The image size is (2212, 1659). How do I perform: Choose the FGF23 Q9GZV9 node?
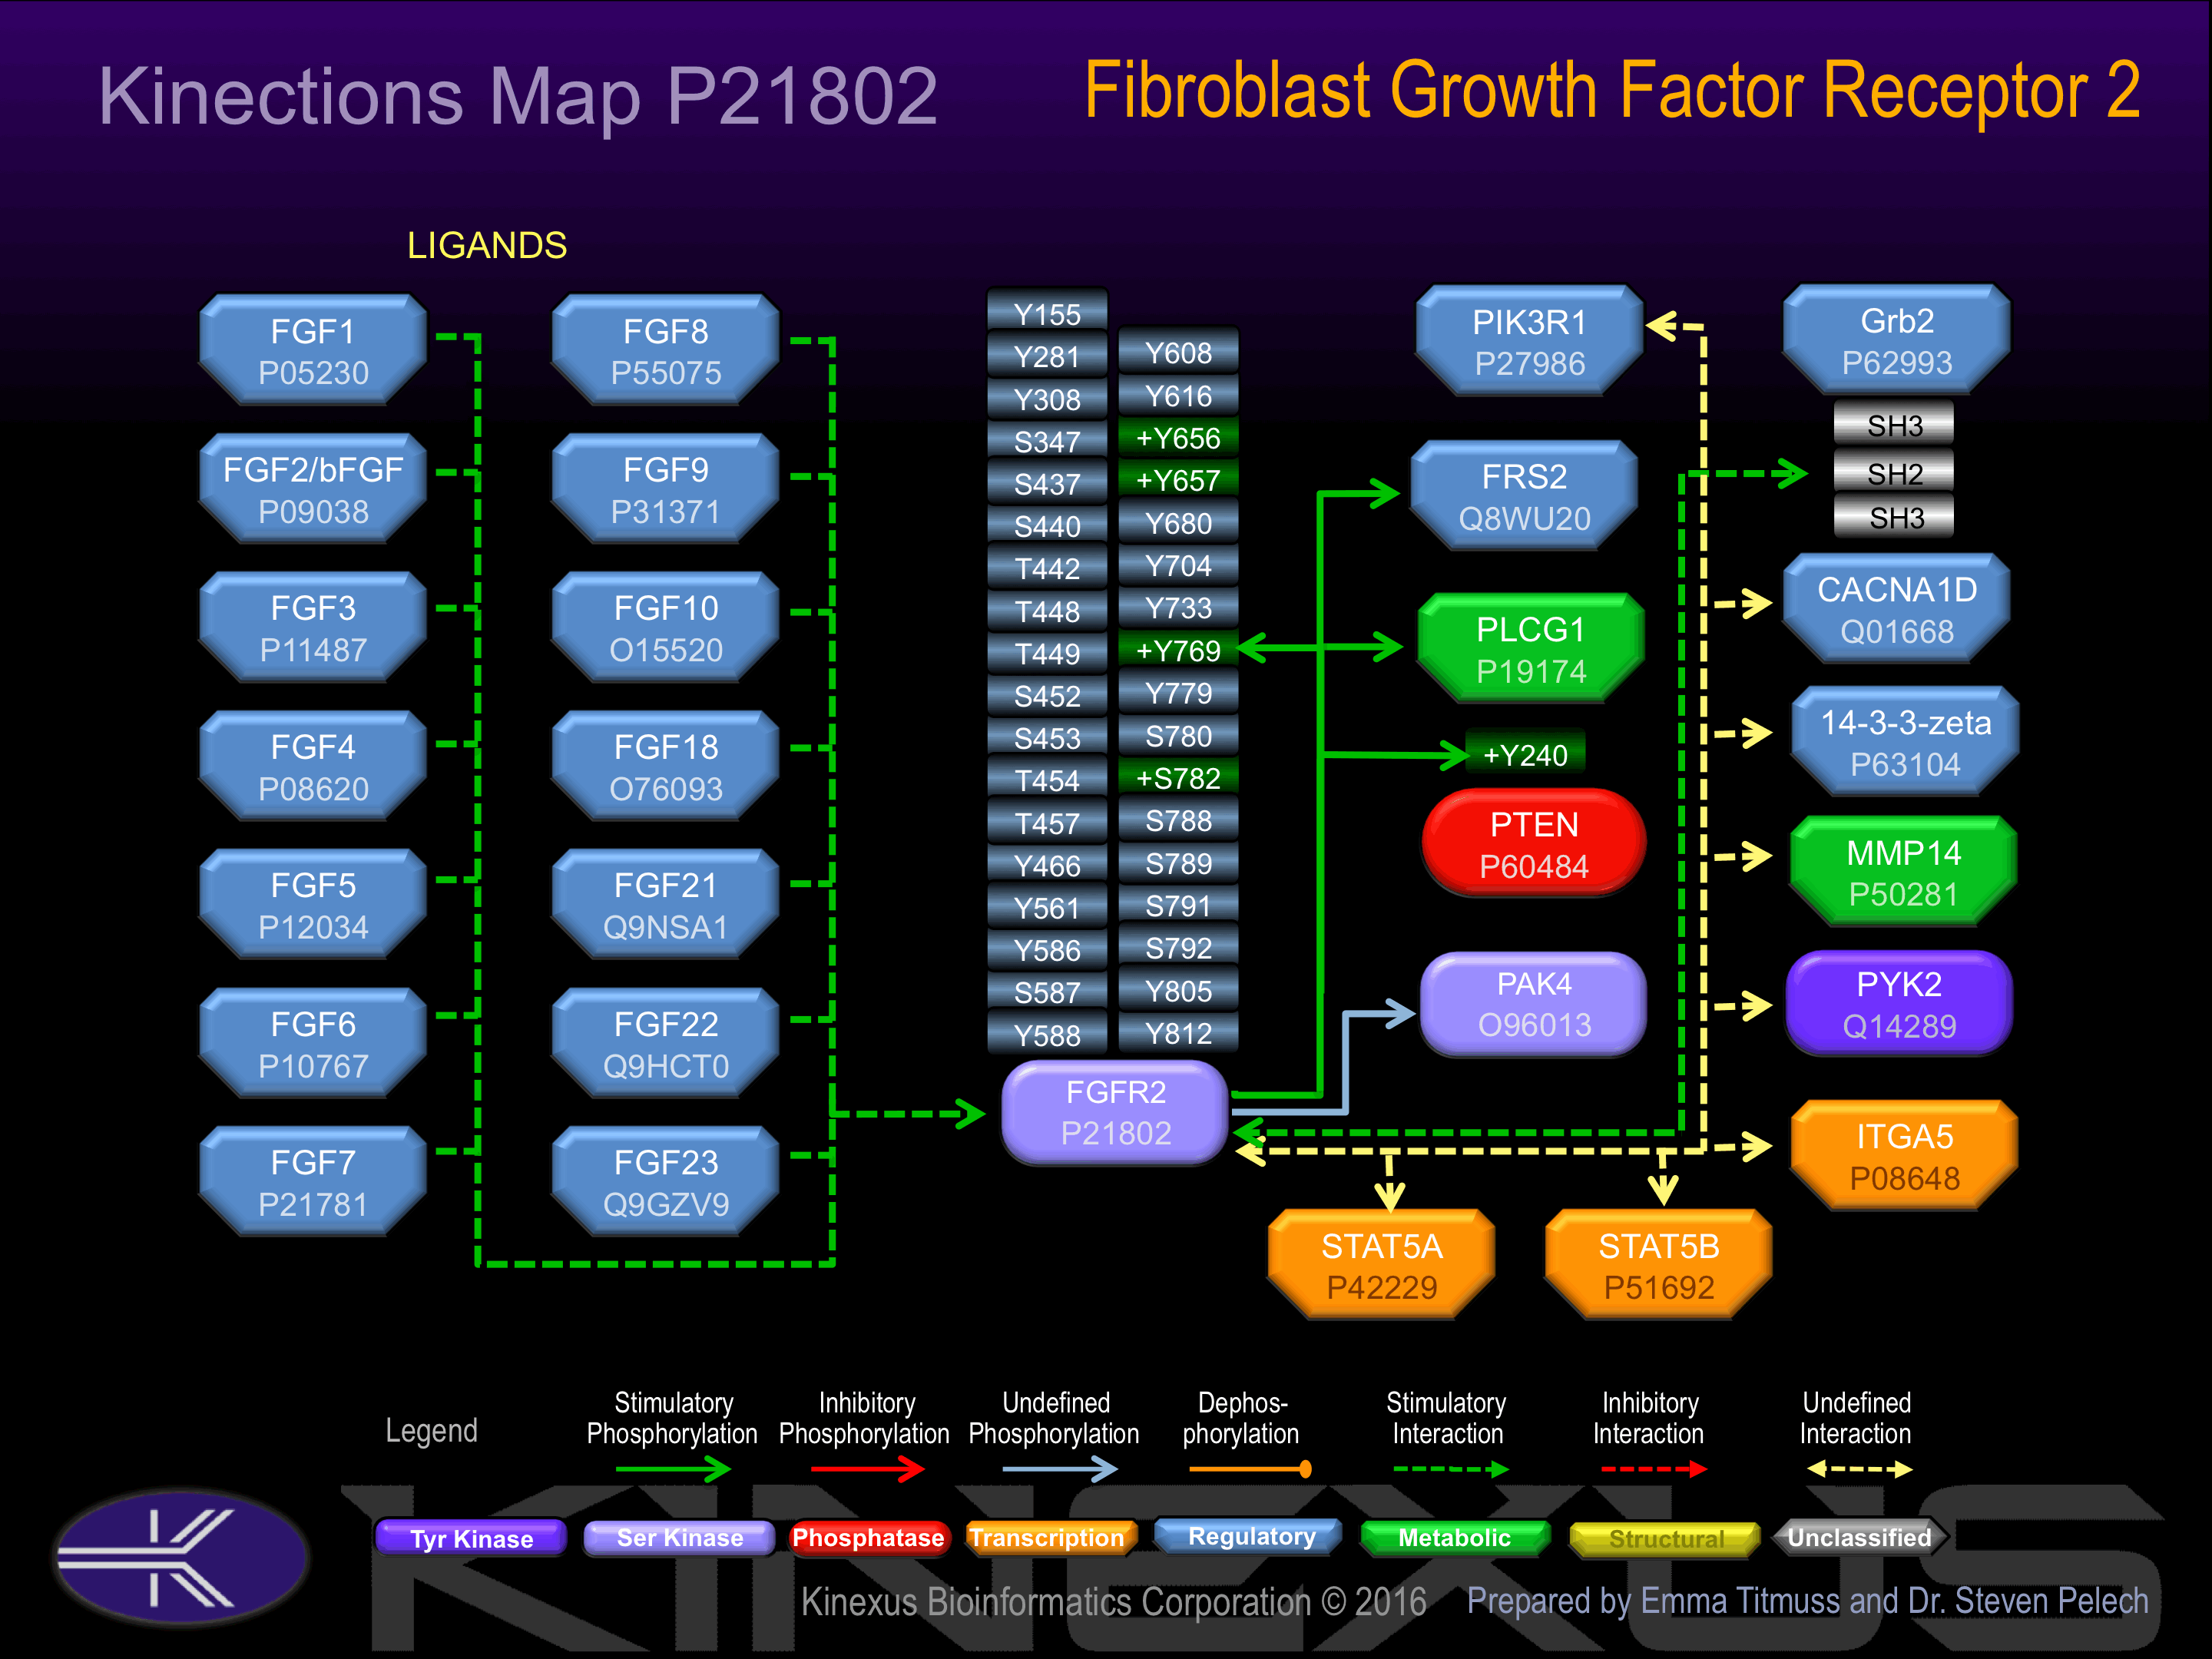(x=666, y=1182)
